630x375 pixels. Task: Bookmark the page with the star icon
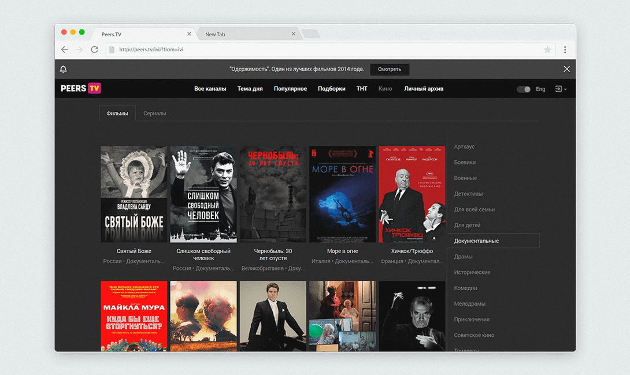click(547, 50)
